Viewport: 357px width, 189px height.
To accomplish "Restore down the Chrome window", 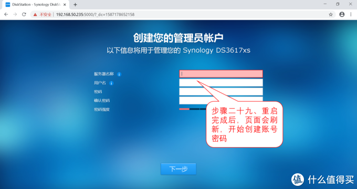I will [338, 4].
